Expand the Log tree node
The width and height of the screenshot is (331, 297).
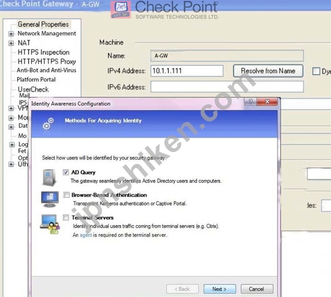(12, 144)
